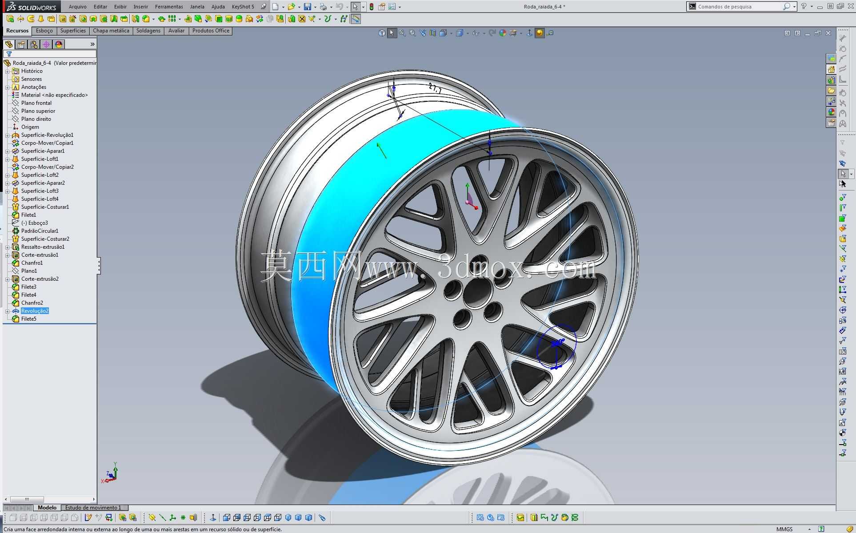Click the yellow sphere icon in Recursos toolbar
856x533 pixels.
click(239, 19)
